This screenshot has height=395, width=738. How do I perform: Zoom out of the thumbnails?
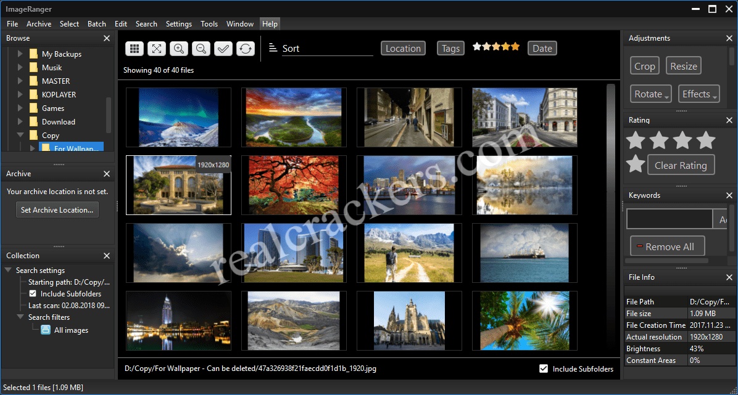tap(201, 48)
